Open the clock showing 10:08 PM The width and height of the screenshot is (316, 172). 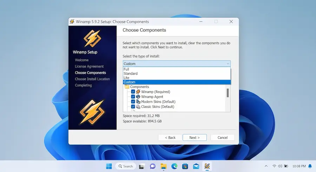[299, 166]
